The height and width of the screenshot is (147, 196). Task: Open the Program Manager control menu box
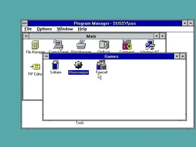click(25, 23)
